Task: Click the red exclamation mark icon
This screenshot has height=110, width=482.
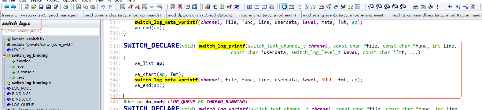Action: (438, 7)
